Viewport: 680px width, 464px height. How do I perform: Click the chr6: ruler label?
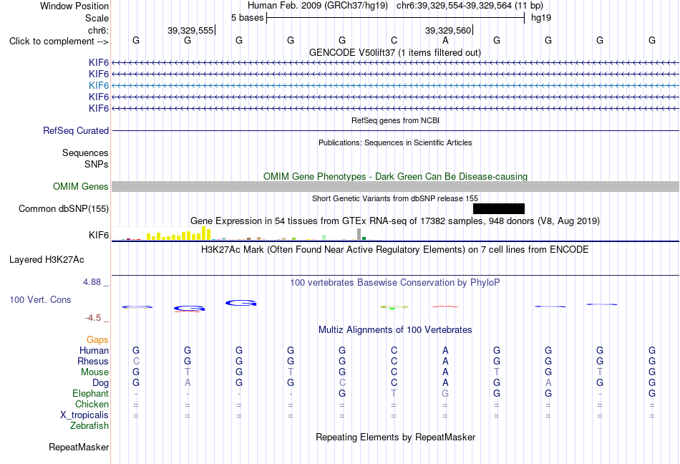click(x=99, y=30)
